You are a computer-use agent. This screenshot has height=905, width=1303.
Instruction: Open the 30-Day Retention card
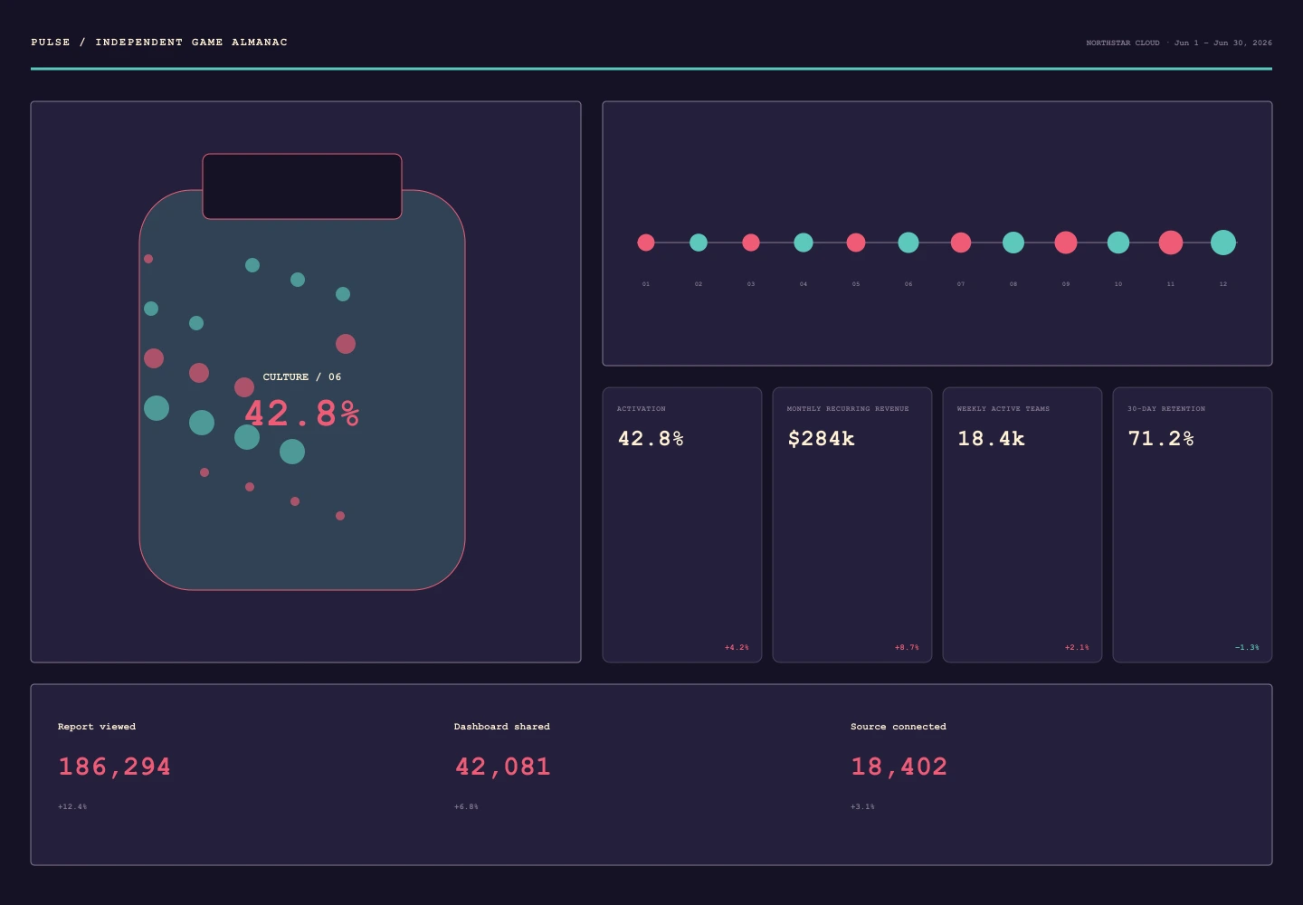(1193, 525)
